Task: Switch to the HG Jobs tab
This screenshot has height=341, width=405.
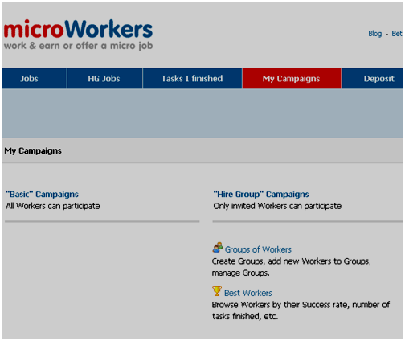Action: [x=104, y=78]
